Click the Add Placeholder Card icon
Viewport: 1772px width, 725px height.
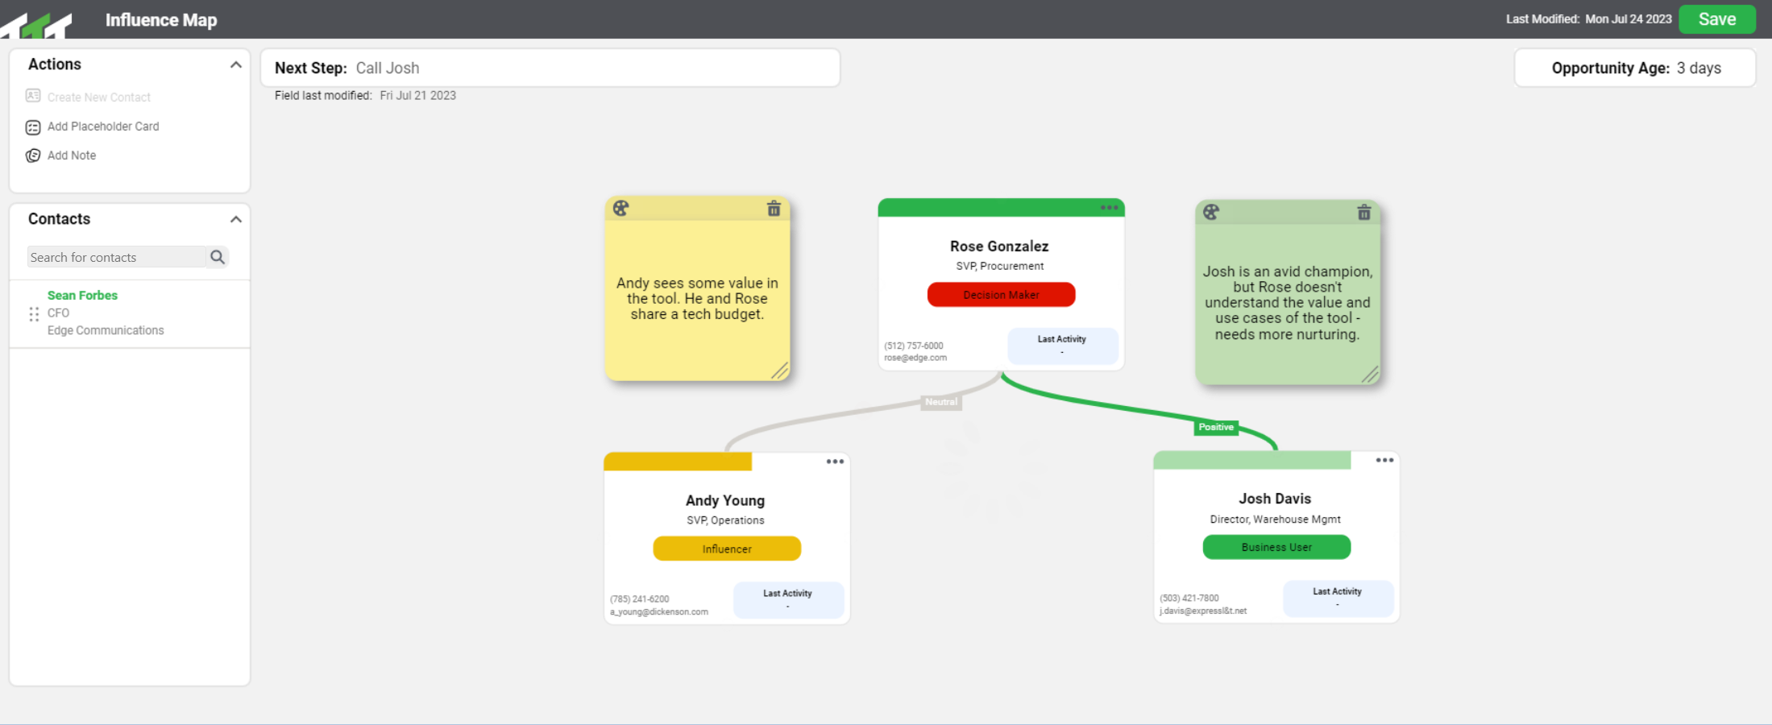pyautogui.click(x=33, y=127)
